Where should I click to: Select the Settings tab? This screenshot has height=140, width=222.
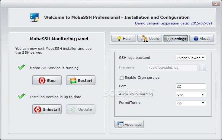pyautogui.click(x=175, y=38)
